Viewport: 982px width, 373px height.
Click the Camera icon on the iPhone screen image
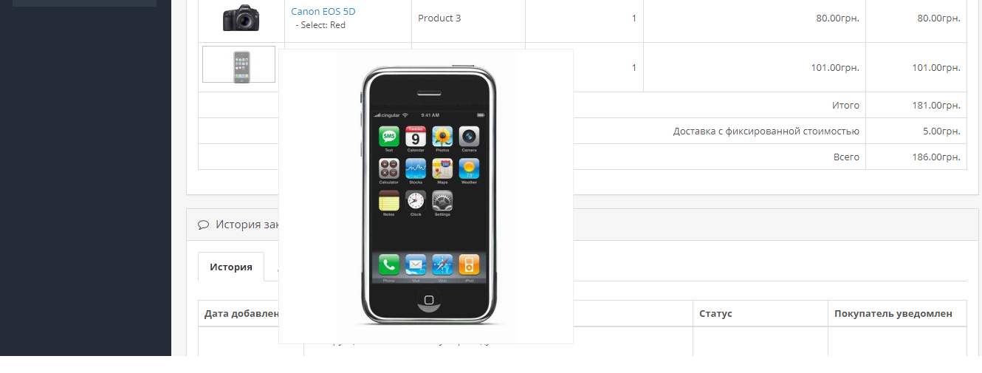[x=469, y=137]
